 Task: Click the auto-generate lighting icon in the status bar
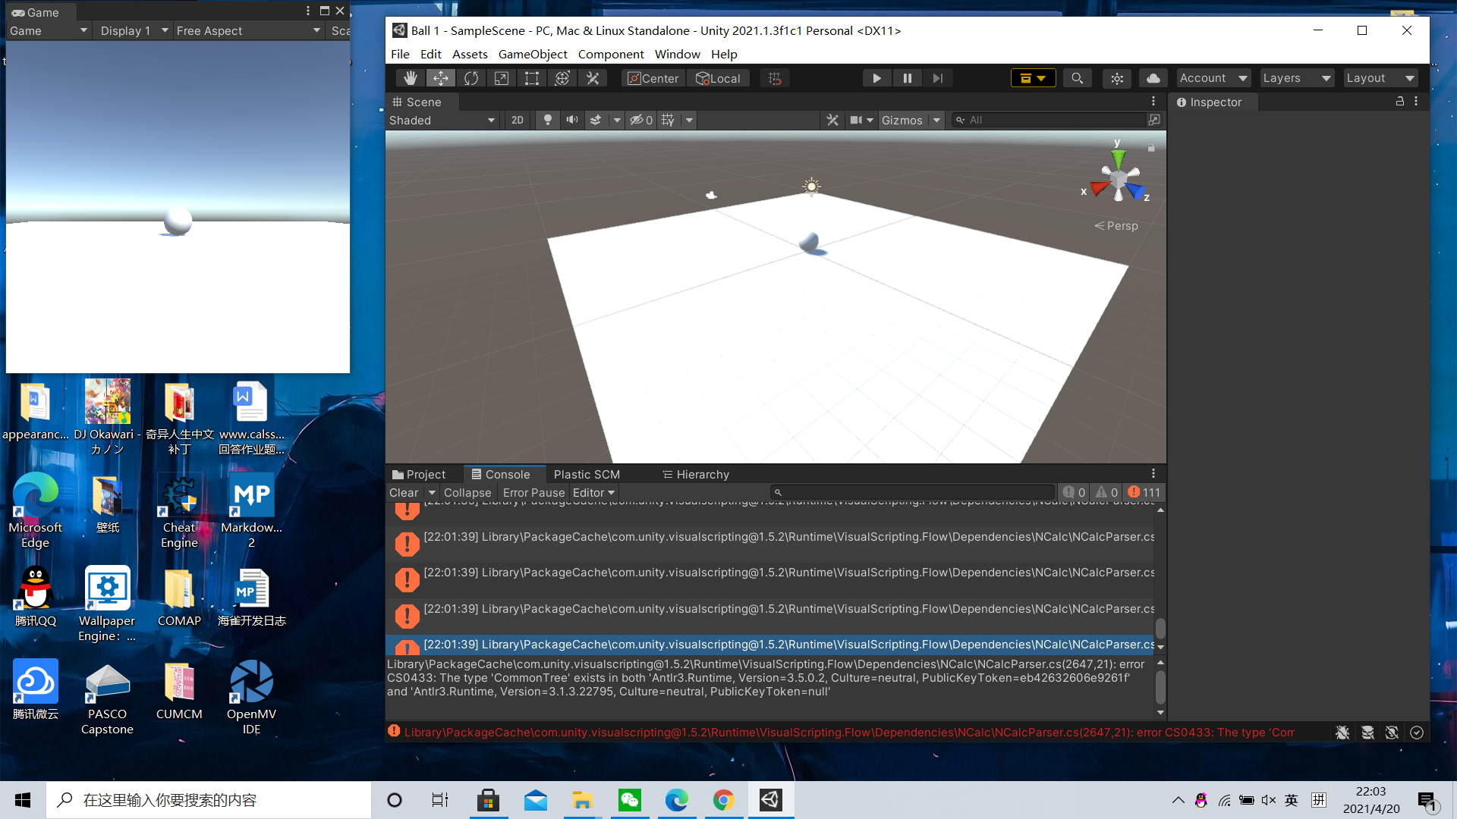[1392, 733]
